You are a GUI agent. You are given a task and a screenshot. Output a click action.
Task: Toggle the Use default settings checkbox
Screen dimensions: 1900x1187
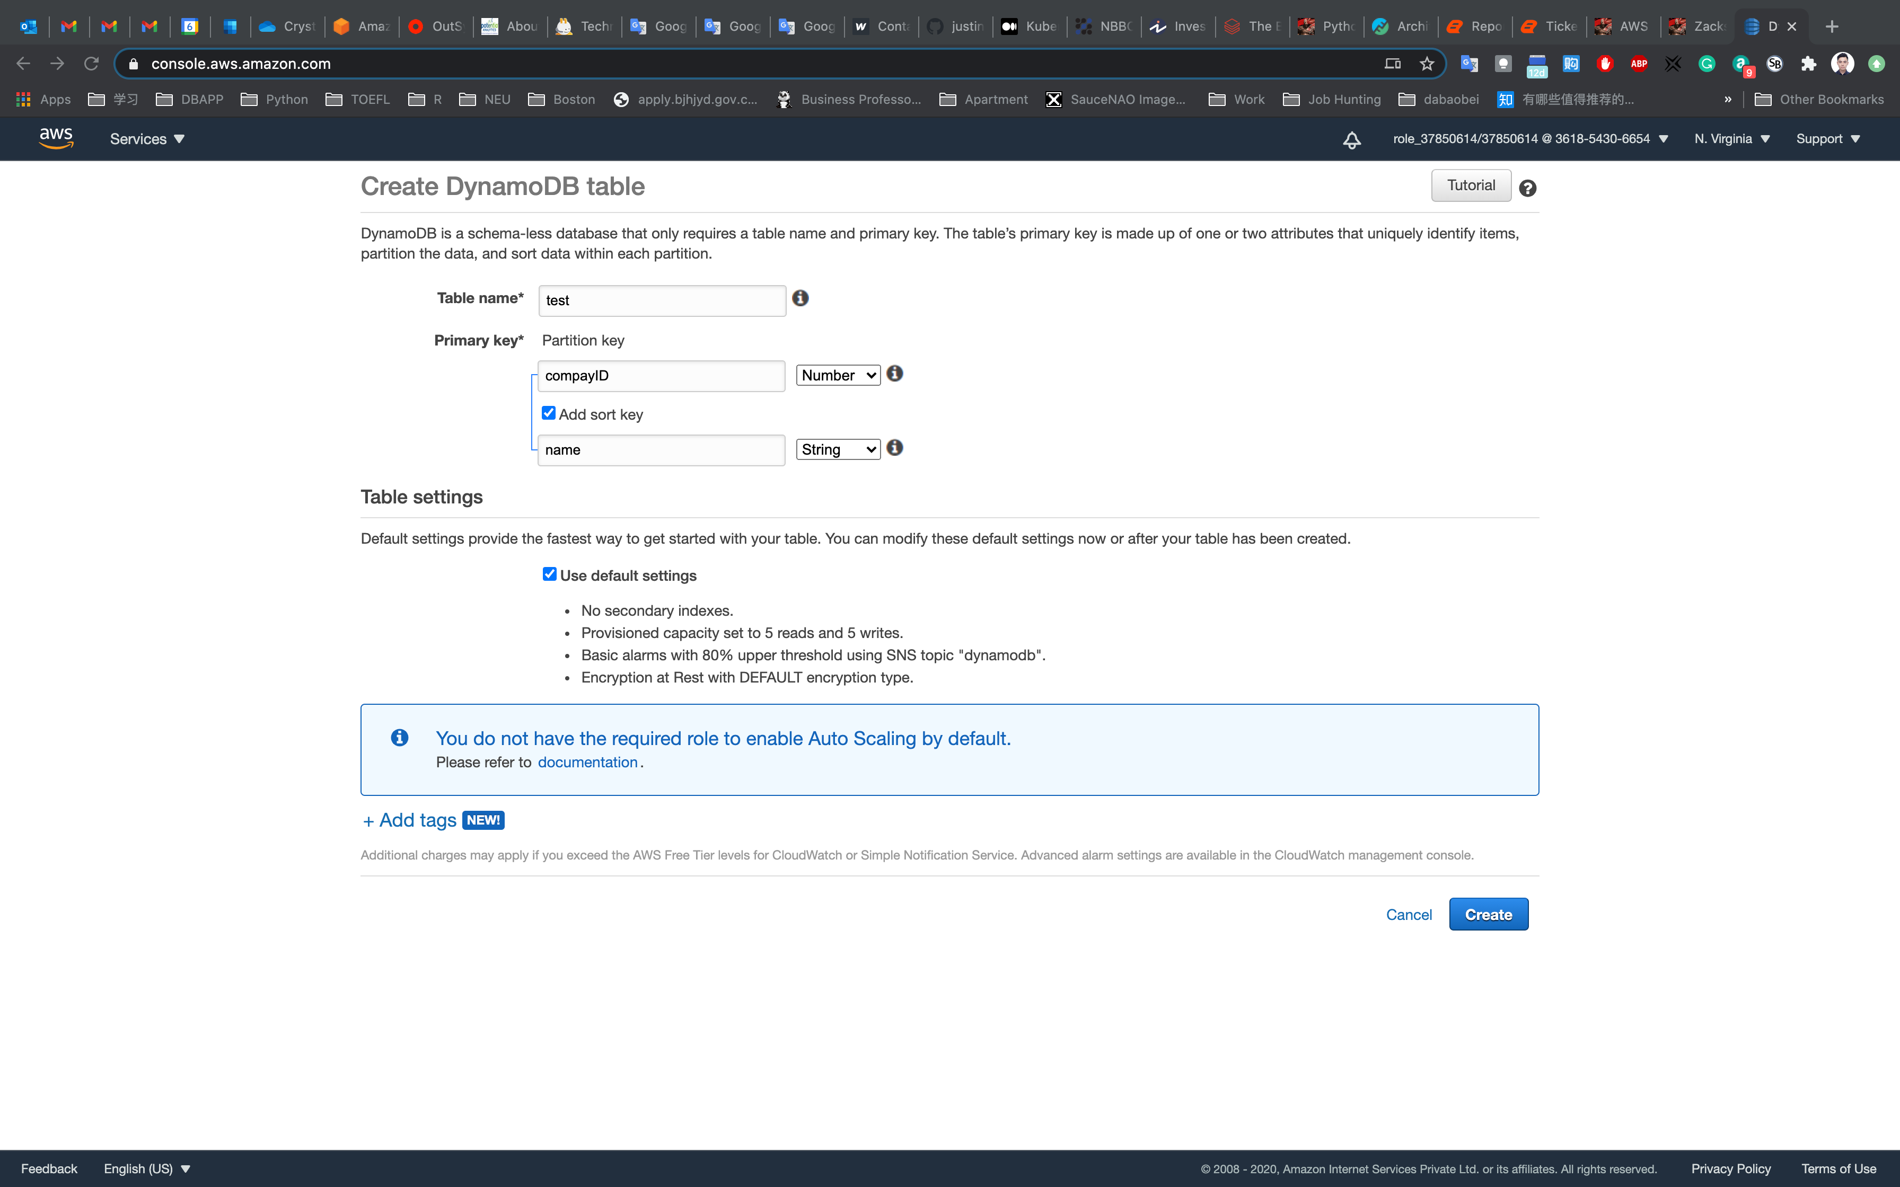point(550,574)
